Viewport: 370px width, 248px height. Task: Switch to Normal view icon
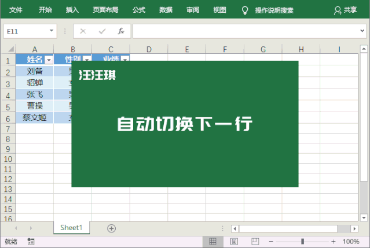coord(213,242)
